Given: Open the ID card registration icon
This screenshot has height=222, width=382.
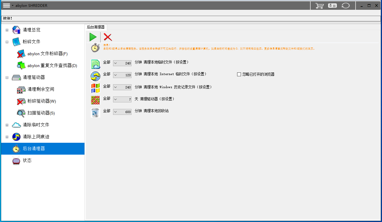Looking at the screenshot, I should (x=332, y=6).
